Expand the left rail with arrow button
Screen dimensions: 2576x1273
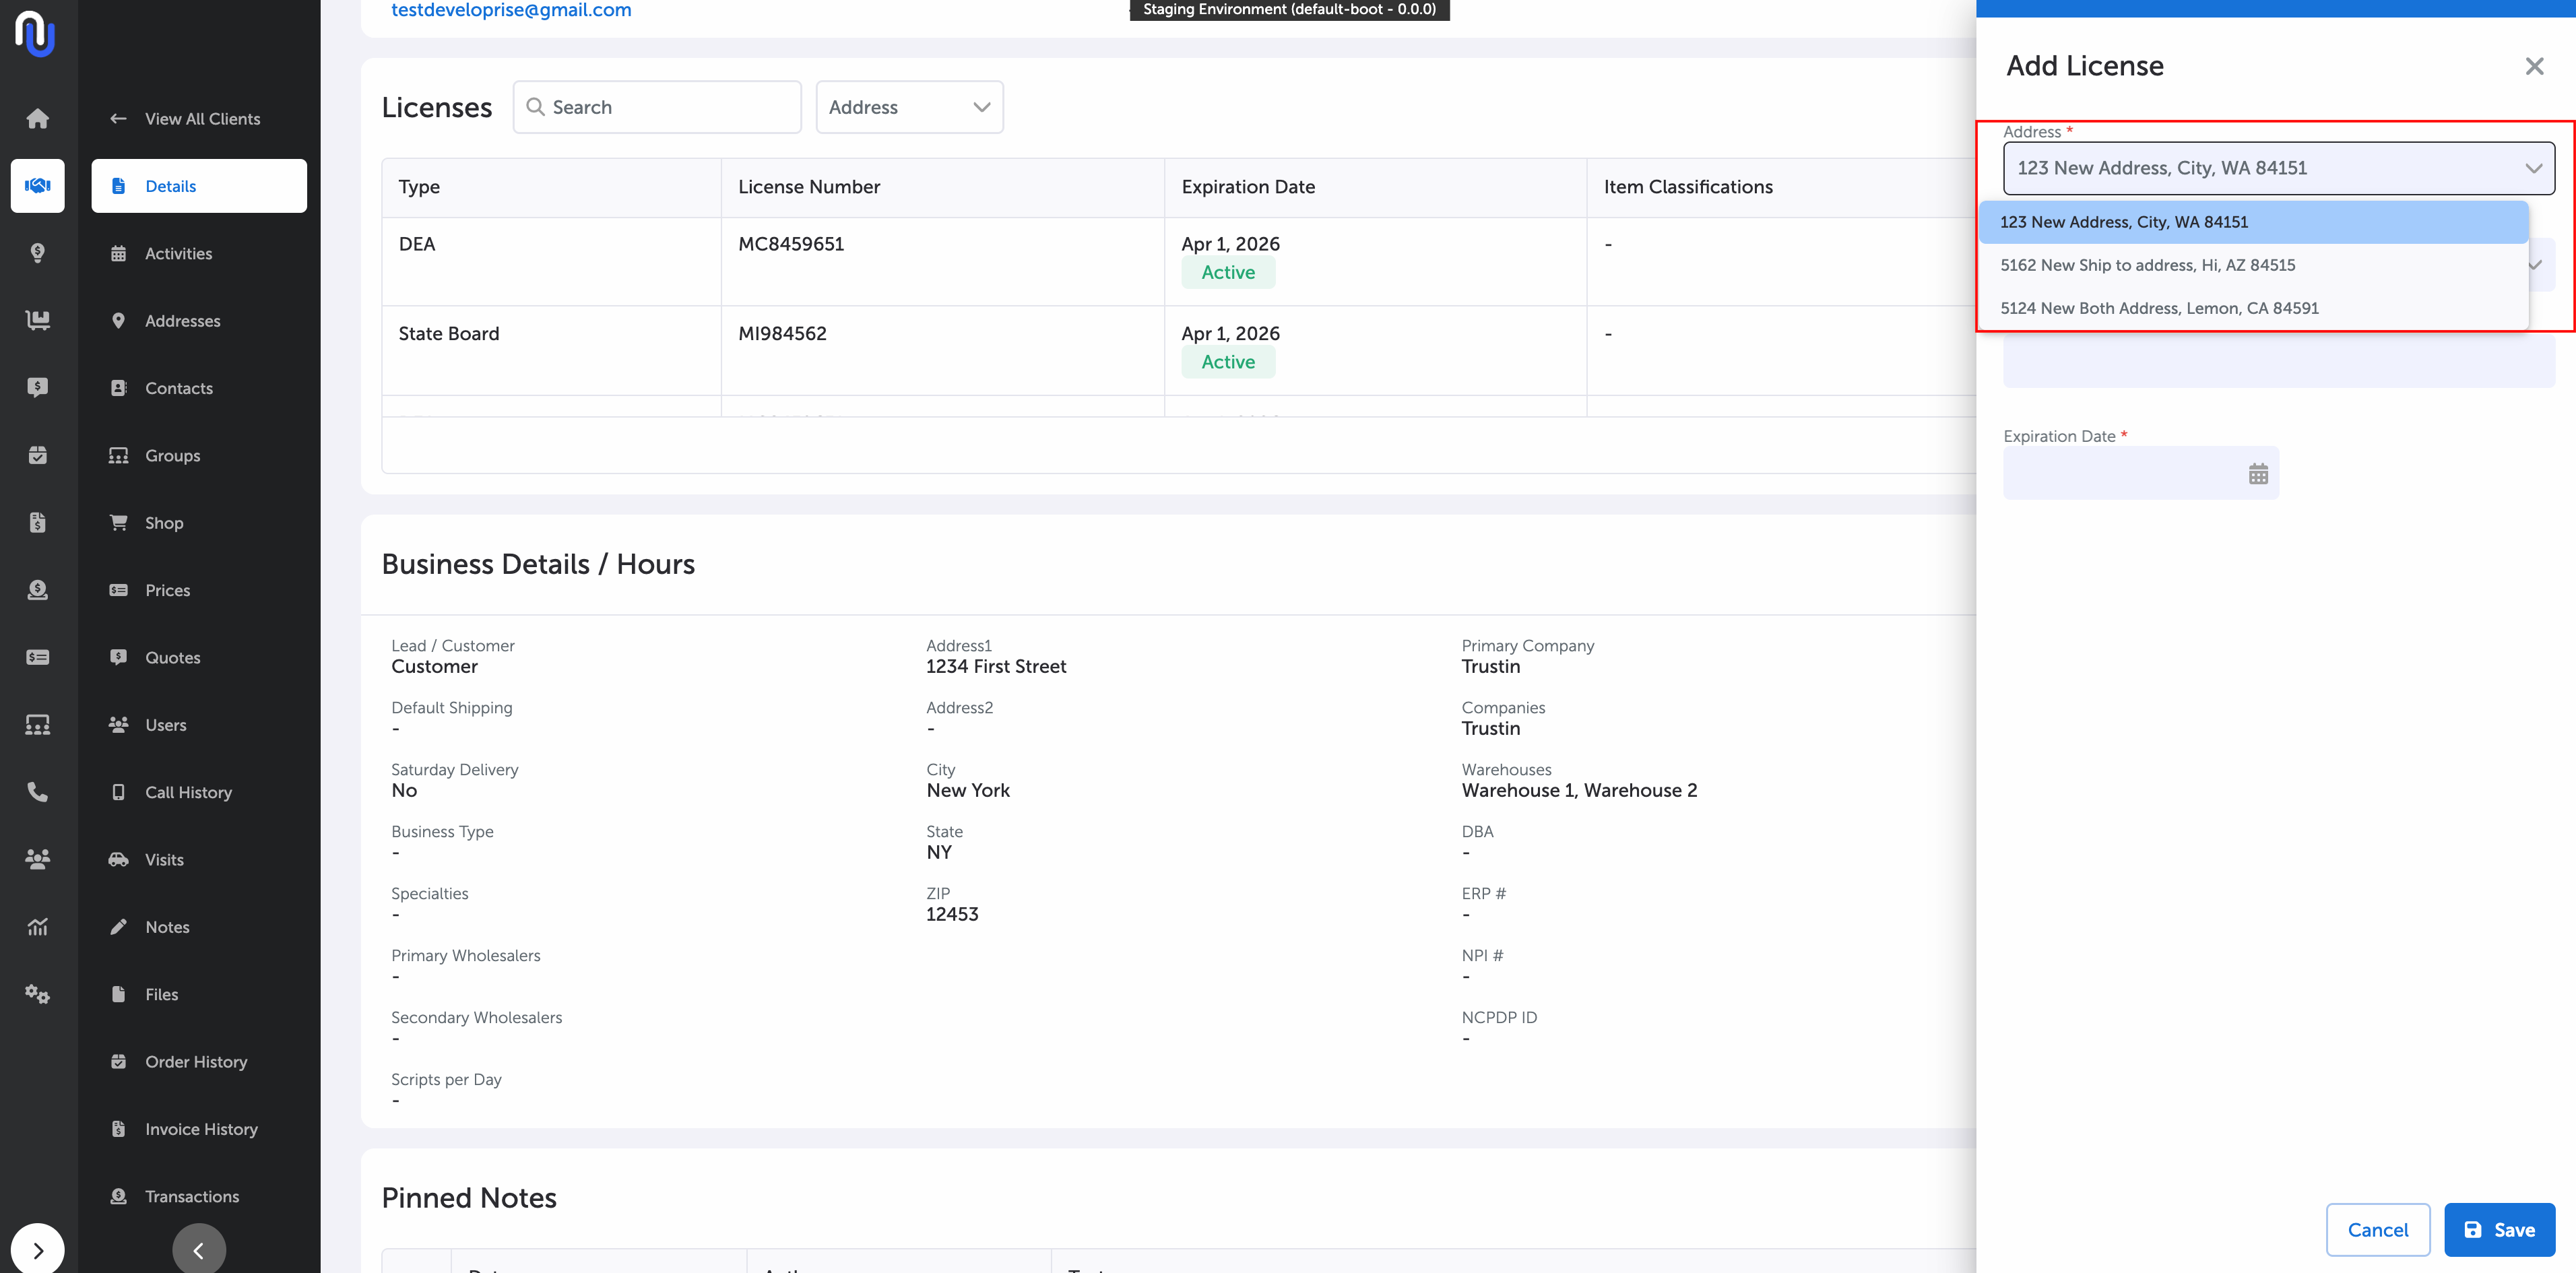point(37,1250)
